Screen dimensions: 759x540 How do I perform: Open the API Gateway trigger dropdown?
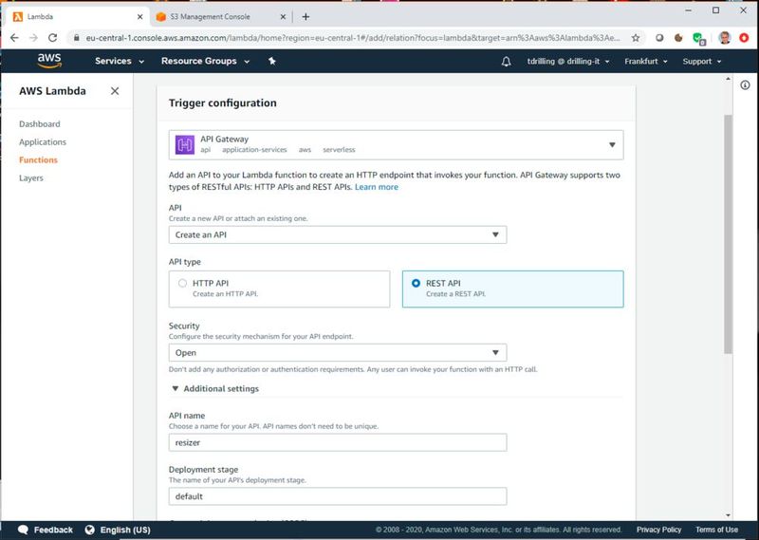pos(396,145)
